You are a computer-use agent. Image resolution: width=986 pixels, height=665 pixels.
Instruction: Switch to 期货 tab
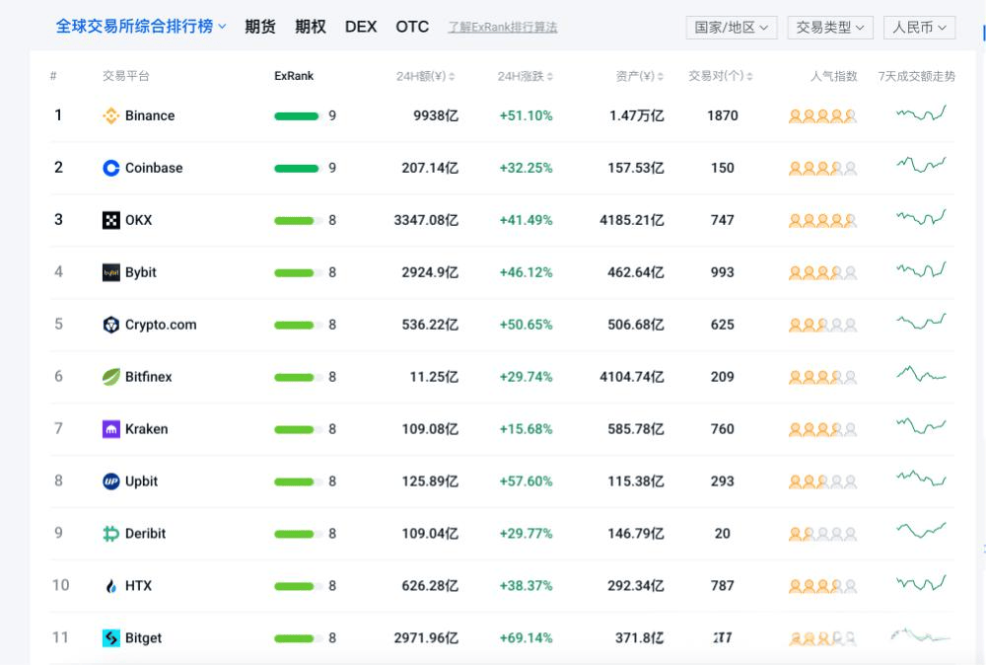pyautogui.click(x=260, y=27)
